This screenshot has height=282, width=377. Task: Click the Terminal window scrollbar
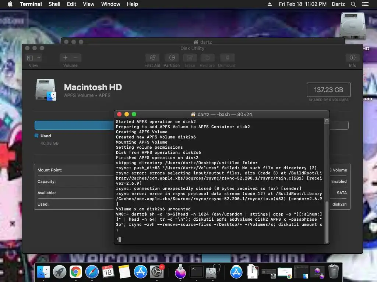coord(327,222)
